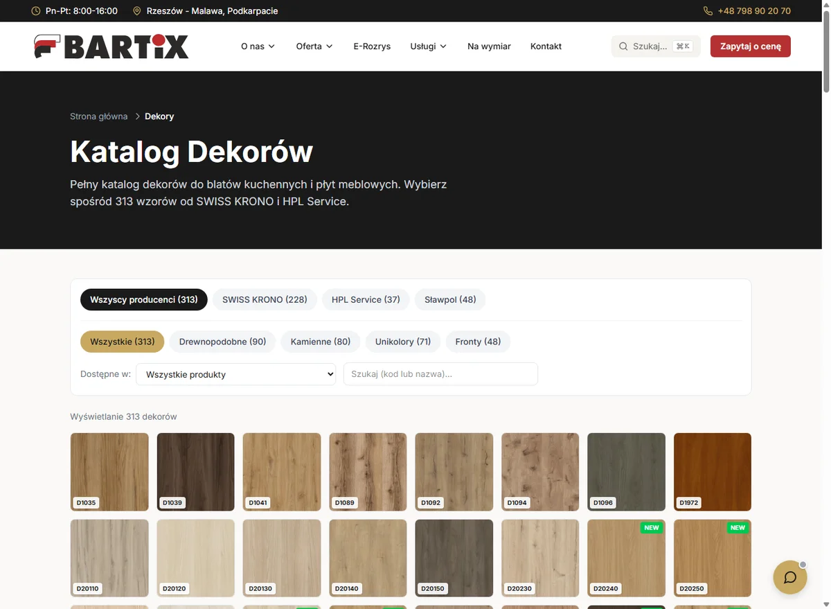Focus the header 'Szukaj...' search field

tap(656, 46)
